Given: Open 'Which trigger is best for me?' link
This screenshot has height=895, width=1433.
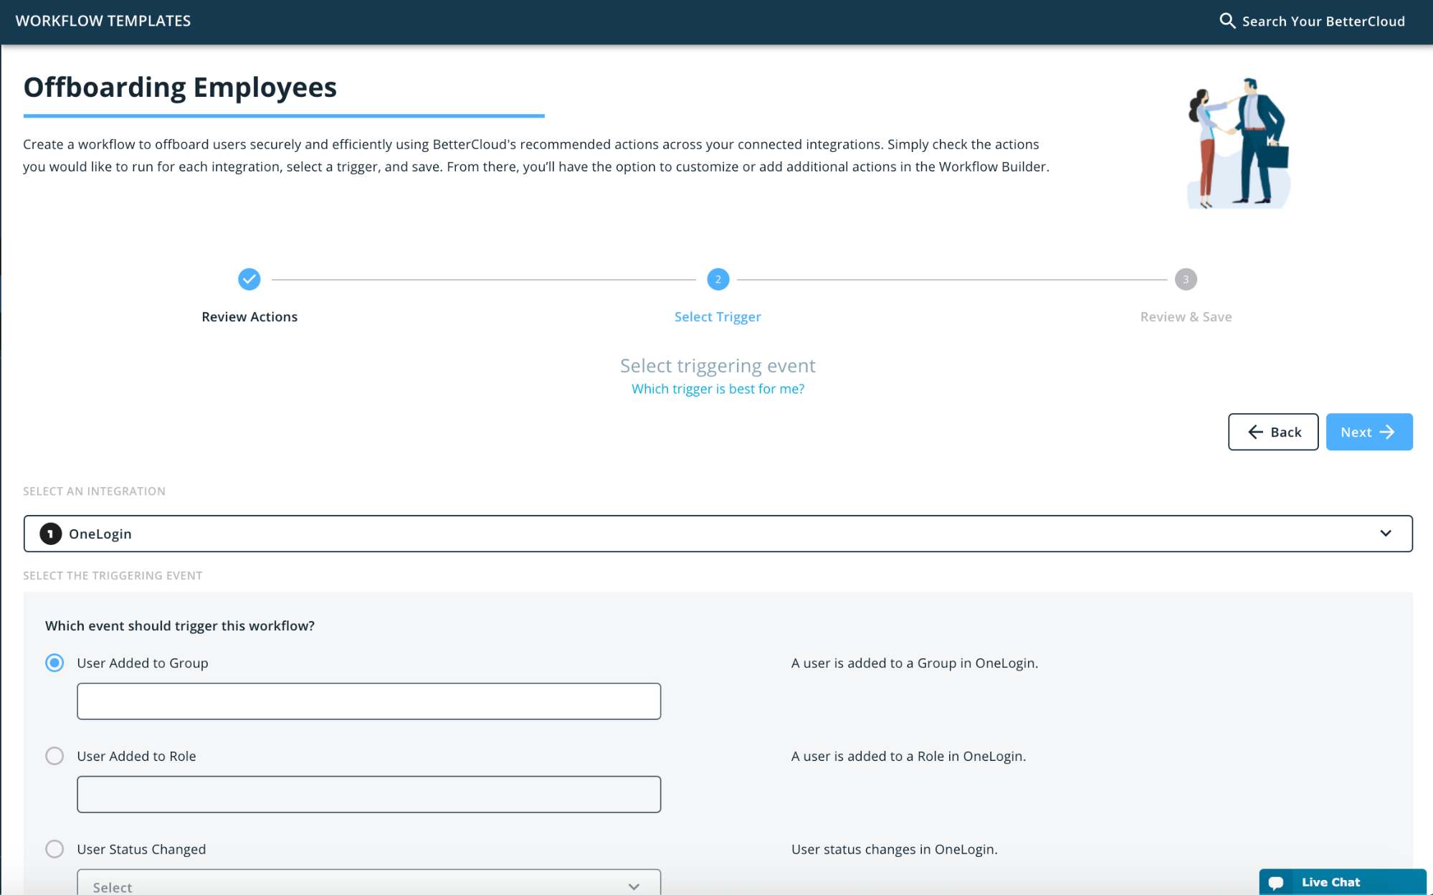Looking at the screenshot, I should 718,389.
